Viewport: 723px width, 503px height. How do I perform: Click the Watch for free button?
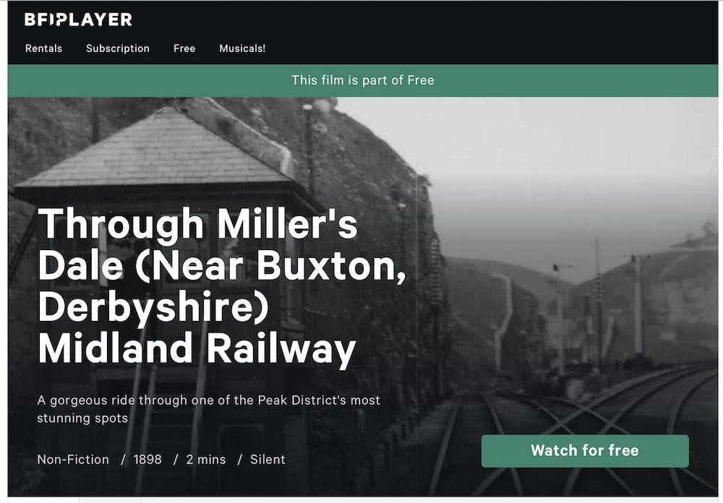click(x=585, y=450)
